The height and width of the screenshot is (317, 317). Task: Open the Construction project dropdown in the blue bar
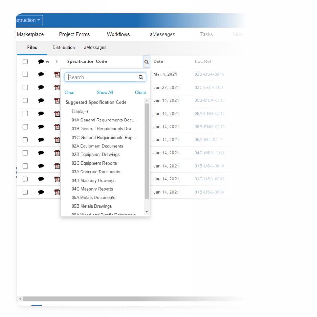[x=29, y=20]
